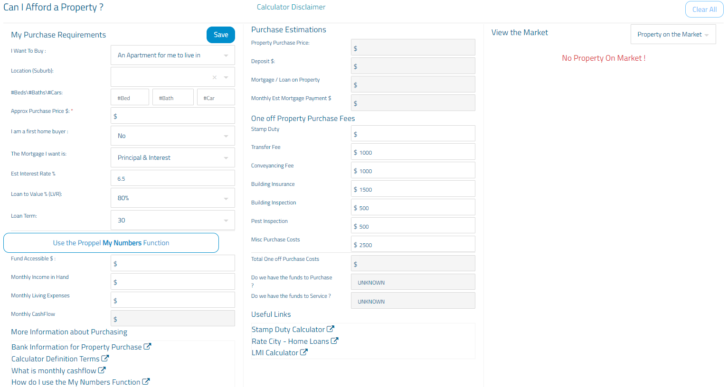
Task: Click external link icon next to Rate City
Action: [334, 341]
